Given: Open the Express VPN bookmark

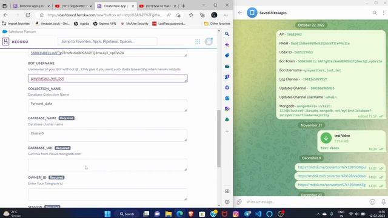Looking at the screenshot, I should [x=105, y=24].
